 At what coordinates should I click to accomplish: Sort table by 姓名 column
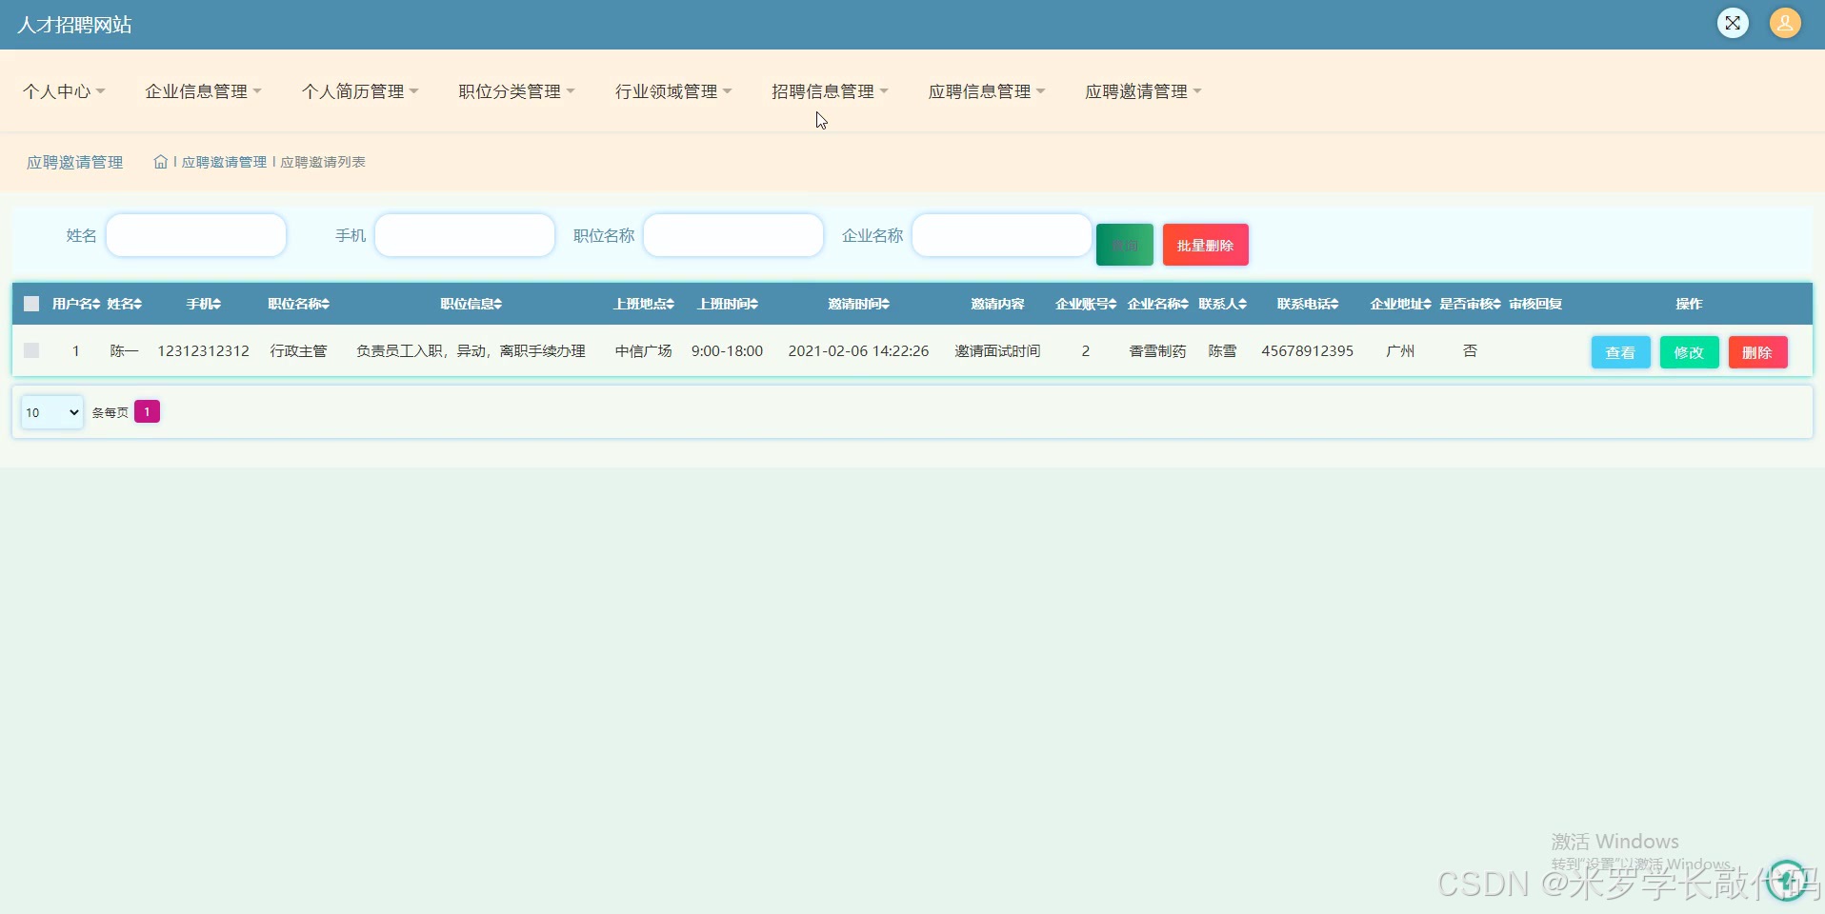point(125,304)
